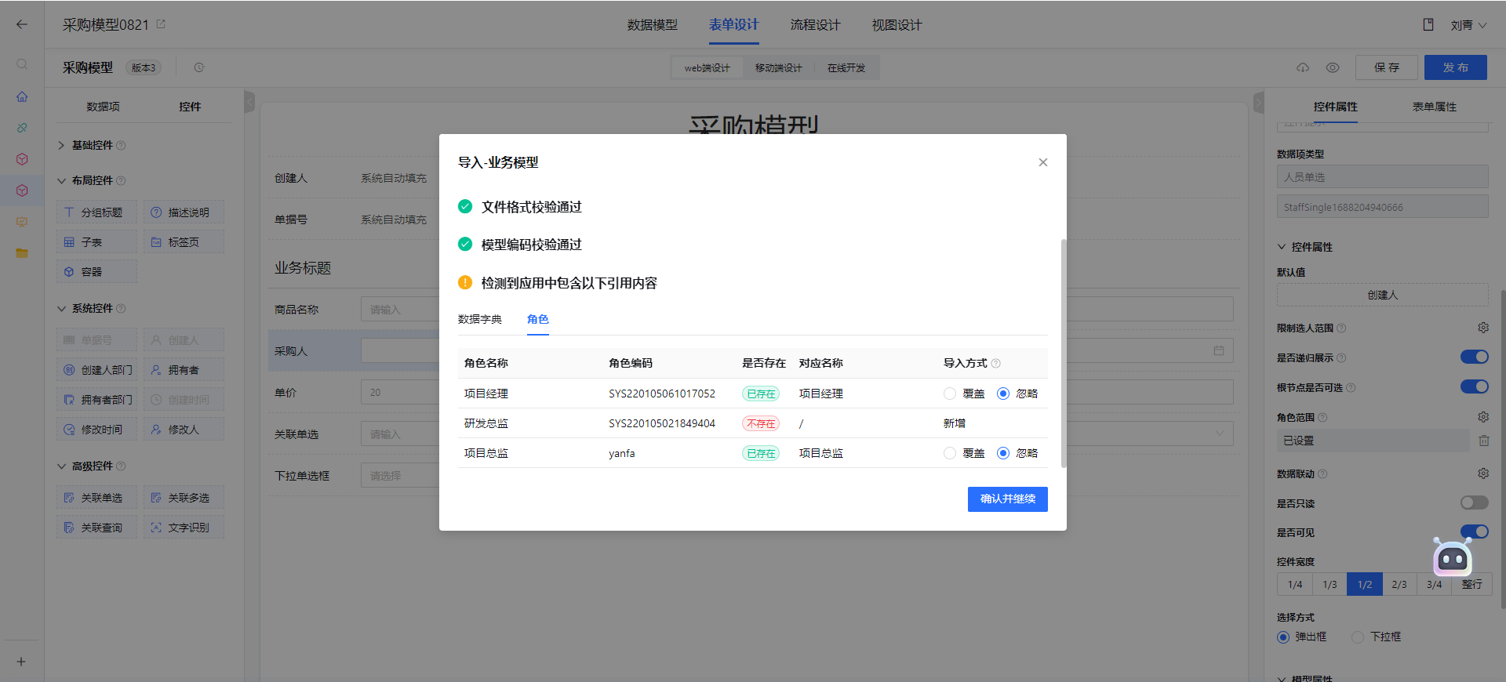Delete the 已设置 role range entry
The image size is (1506, 682).
(x=1484, y=441)
